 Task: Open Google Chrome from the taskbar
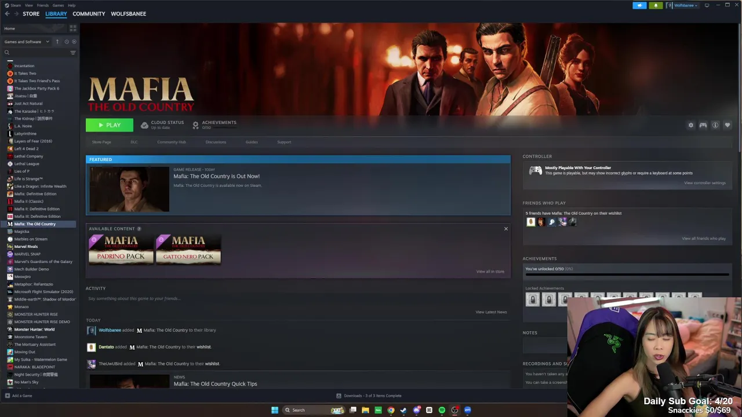coord(391,410)
